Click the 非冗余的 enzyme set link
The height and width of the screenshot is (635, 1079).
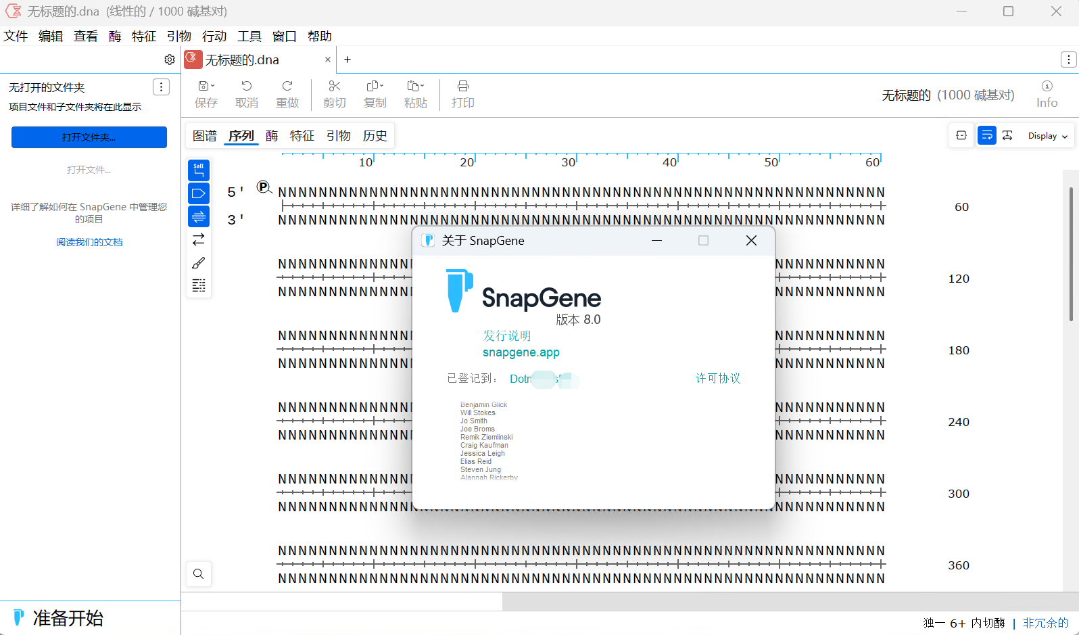[x=1045, y=623]
